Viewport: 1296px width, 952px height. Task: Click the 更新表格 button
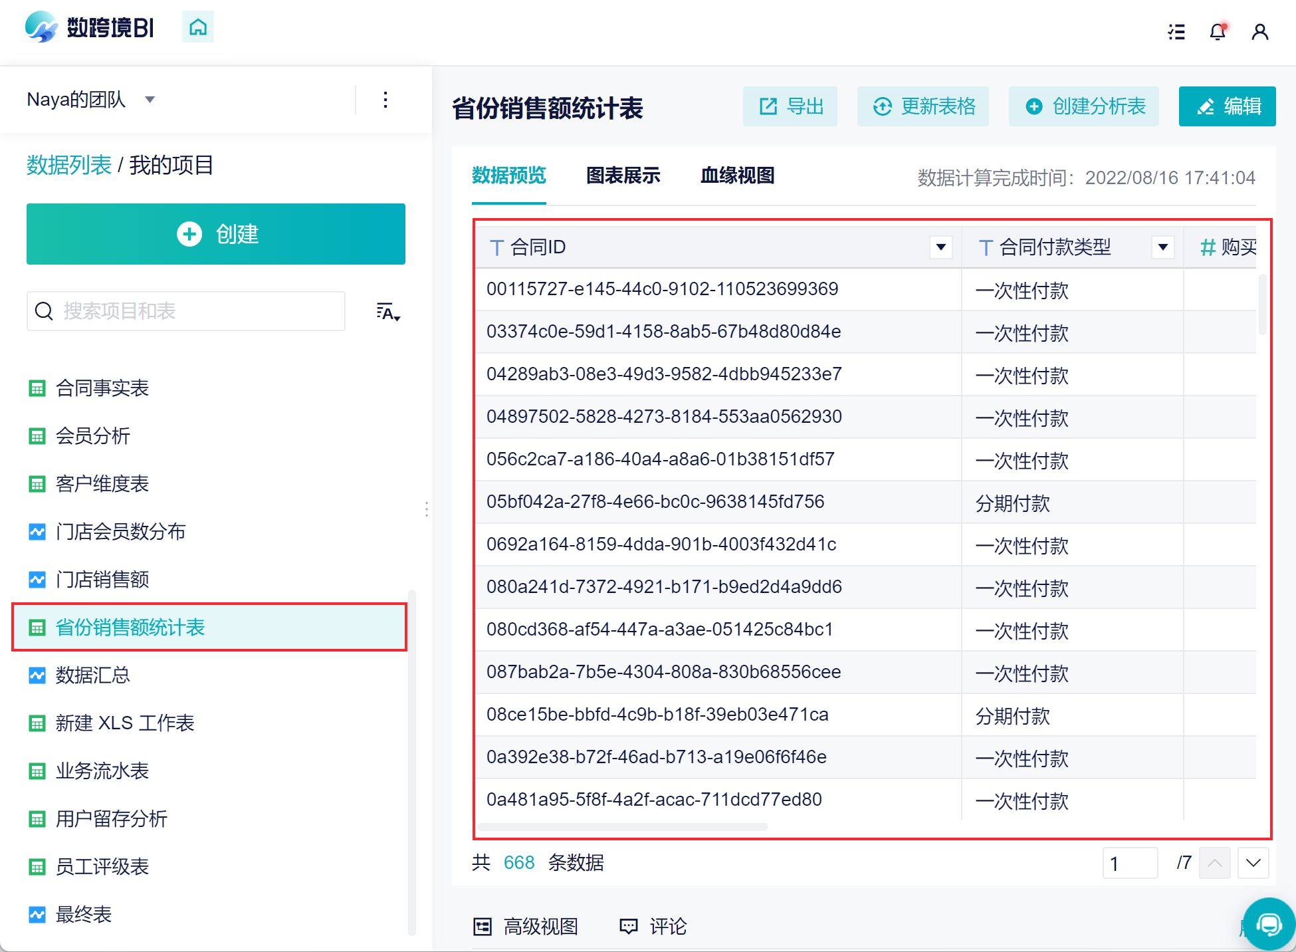click(923, 106)
